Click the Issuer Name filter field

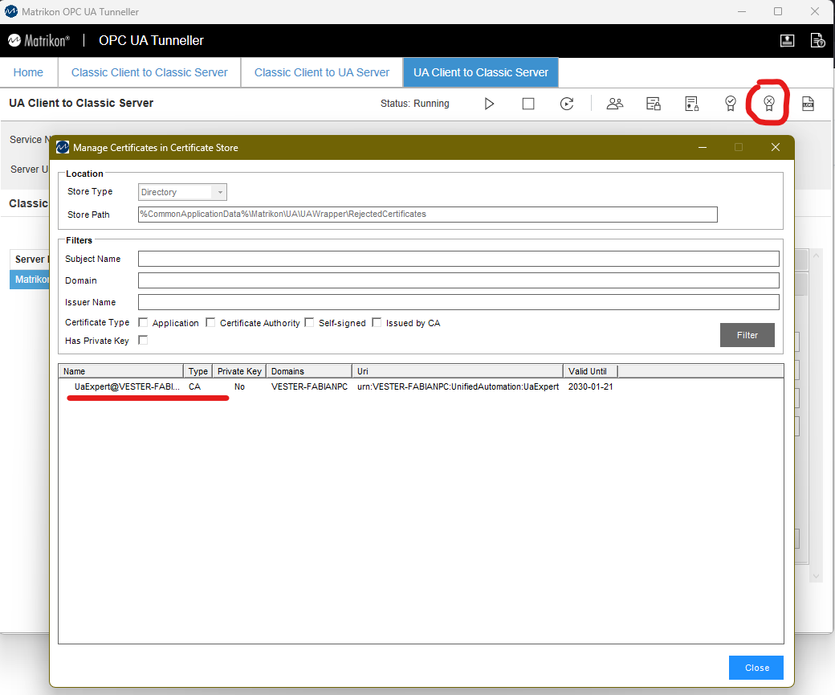tap(458, 302)
